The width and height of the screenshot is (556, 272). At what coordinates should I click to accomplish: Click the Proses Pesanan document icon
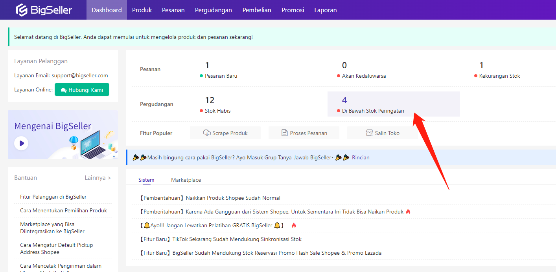pos(285,133)
